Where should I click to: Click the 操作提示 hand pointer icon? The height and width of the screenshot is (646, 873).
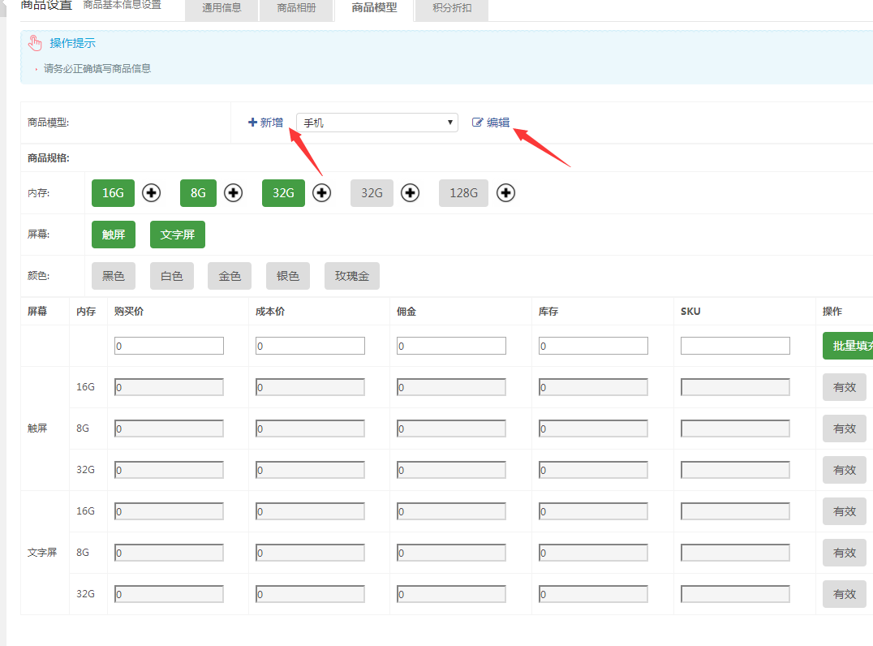35,44
